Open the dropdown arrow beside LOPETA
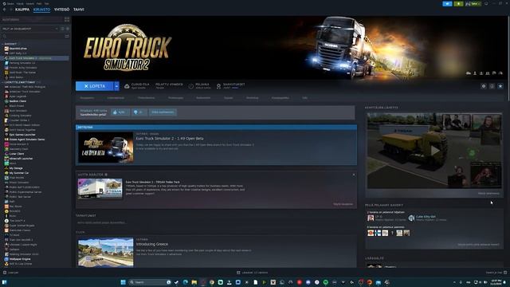 tap(117, 86)
